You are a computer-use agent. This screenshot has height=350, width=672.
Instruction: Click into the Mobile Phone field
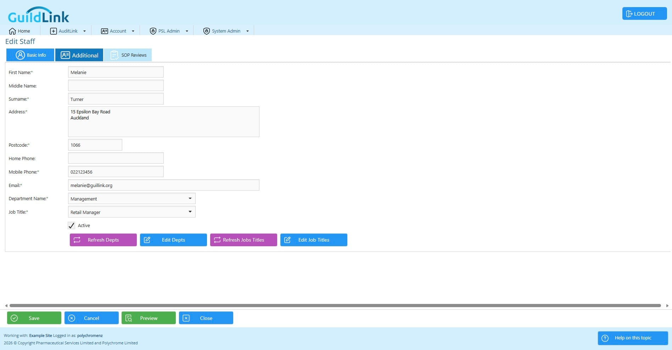116,171
